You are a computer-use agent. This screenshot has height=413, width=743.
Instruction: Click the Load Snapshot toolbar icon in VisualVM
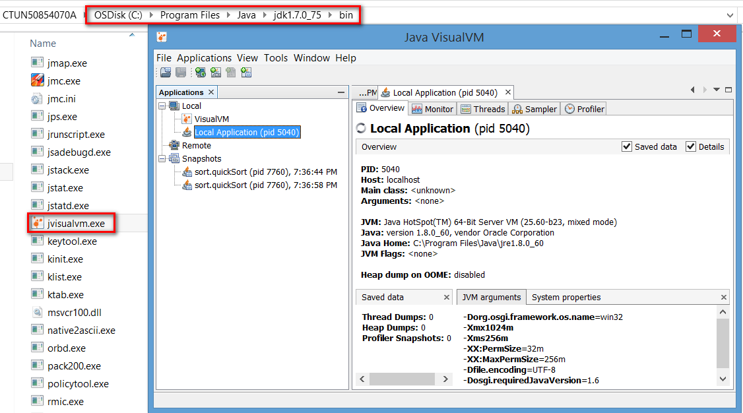(166, 73)
